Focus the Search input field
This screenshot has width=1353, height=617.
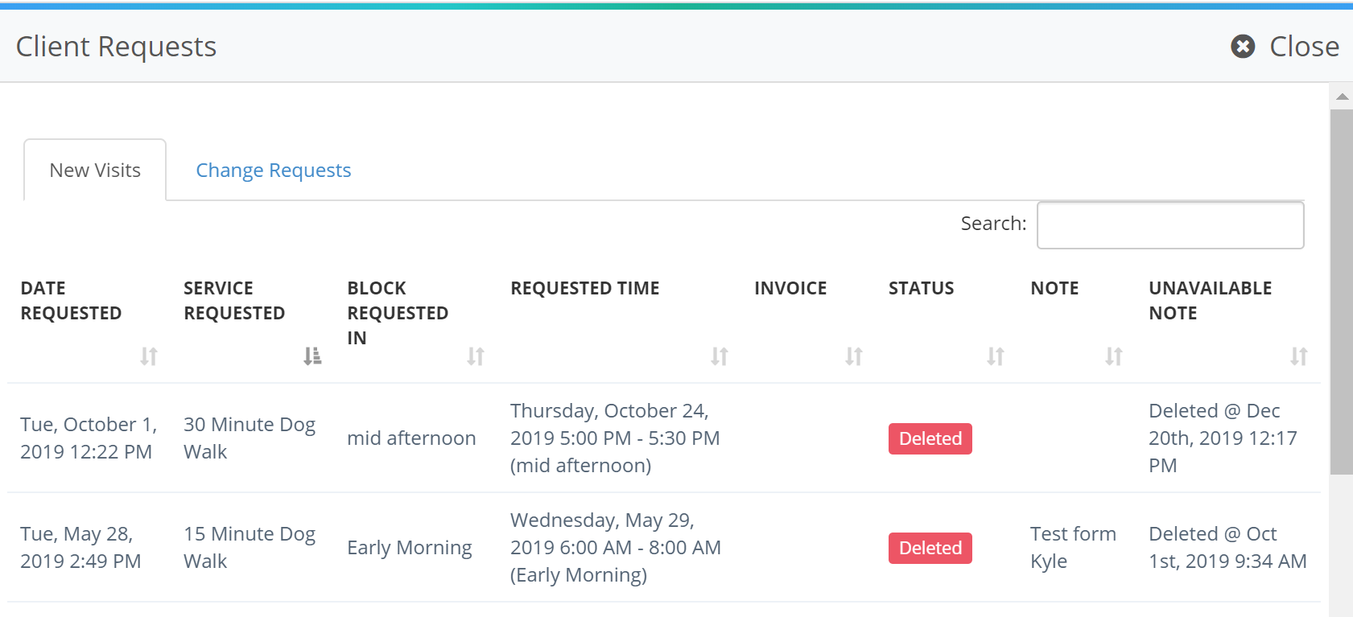pos(1170,224)
